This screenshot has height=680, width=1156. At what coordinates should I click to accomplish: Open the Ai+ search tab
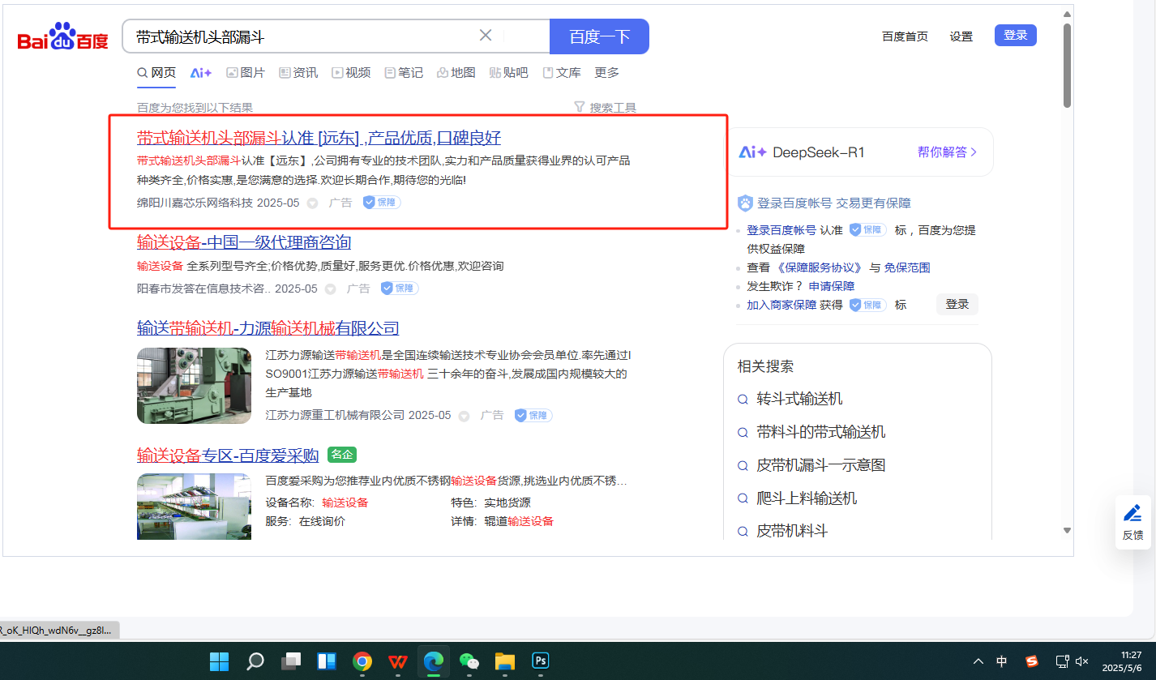[x=201, y=73]
